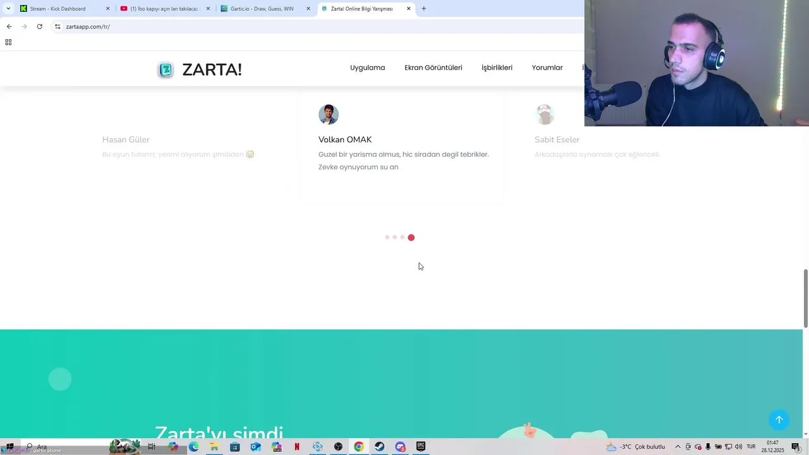Click the browser forward arrow

point(24,27)
